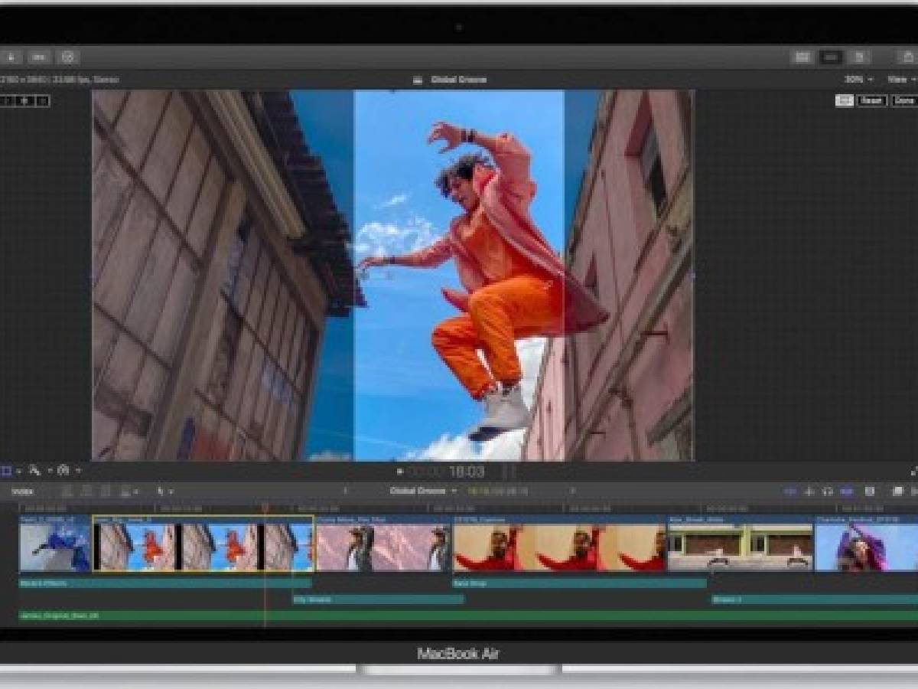Expand the retime options dropdown arrow
Screen dimensions: 918x689
pyautogui.click(x=78, y=471)
